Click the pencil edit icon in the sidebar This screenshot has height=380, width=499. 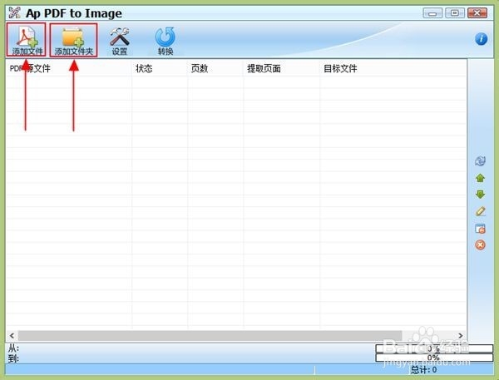(x=480, y=211)
